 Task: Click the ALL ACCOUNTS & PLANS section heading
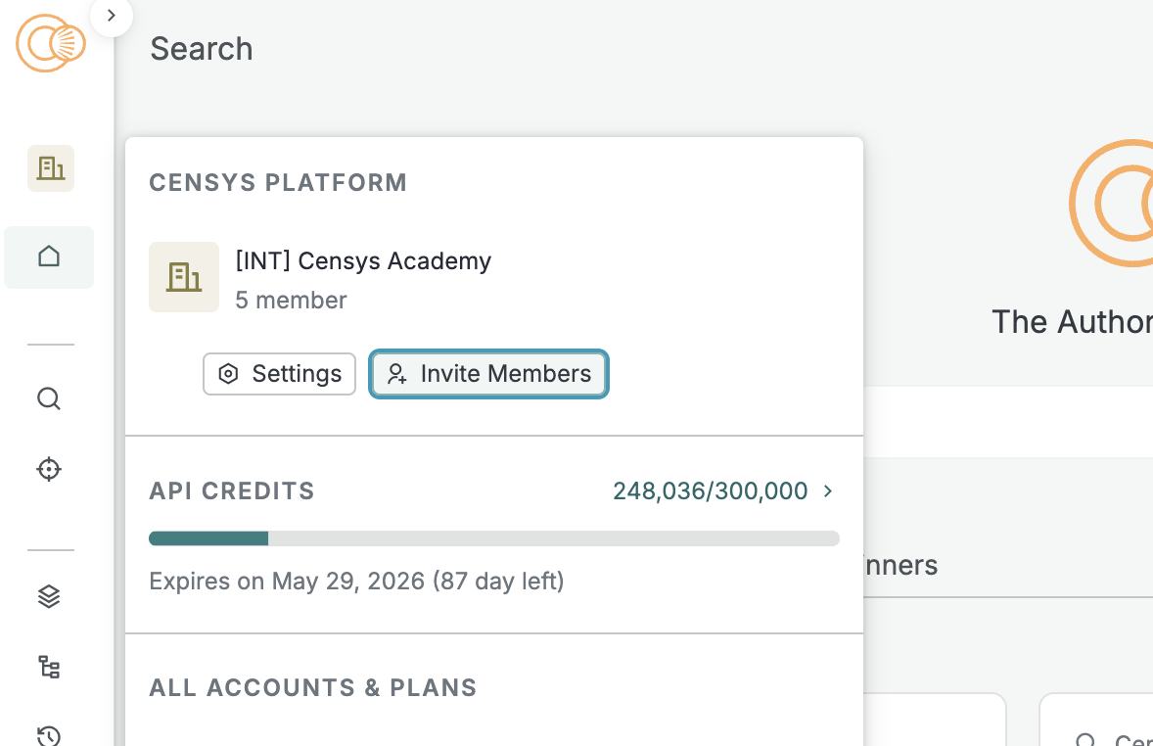pyautogui.click(x=312, y=688)
